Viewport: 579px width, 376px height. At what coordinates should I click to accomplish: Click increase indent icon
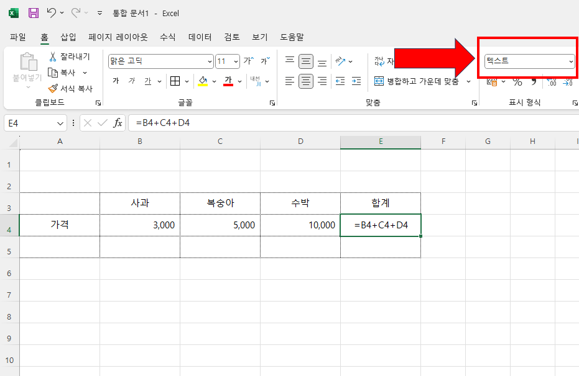[356, 81]
